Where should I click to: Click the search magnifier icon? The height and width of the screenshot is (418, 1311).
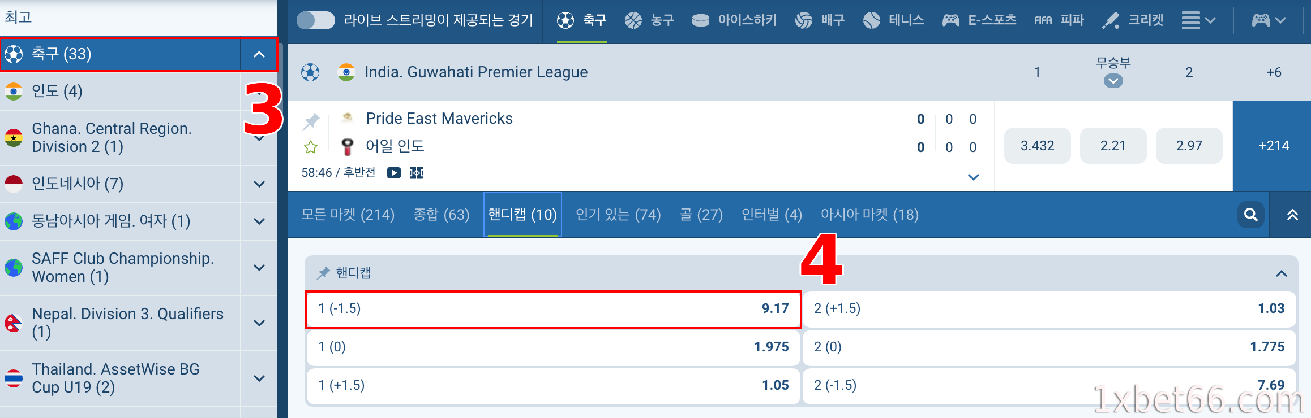click(1250, 215)
